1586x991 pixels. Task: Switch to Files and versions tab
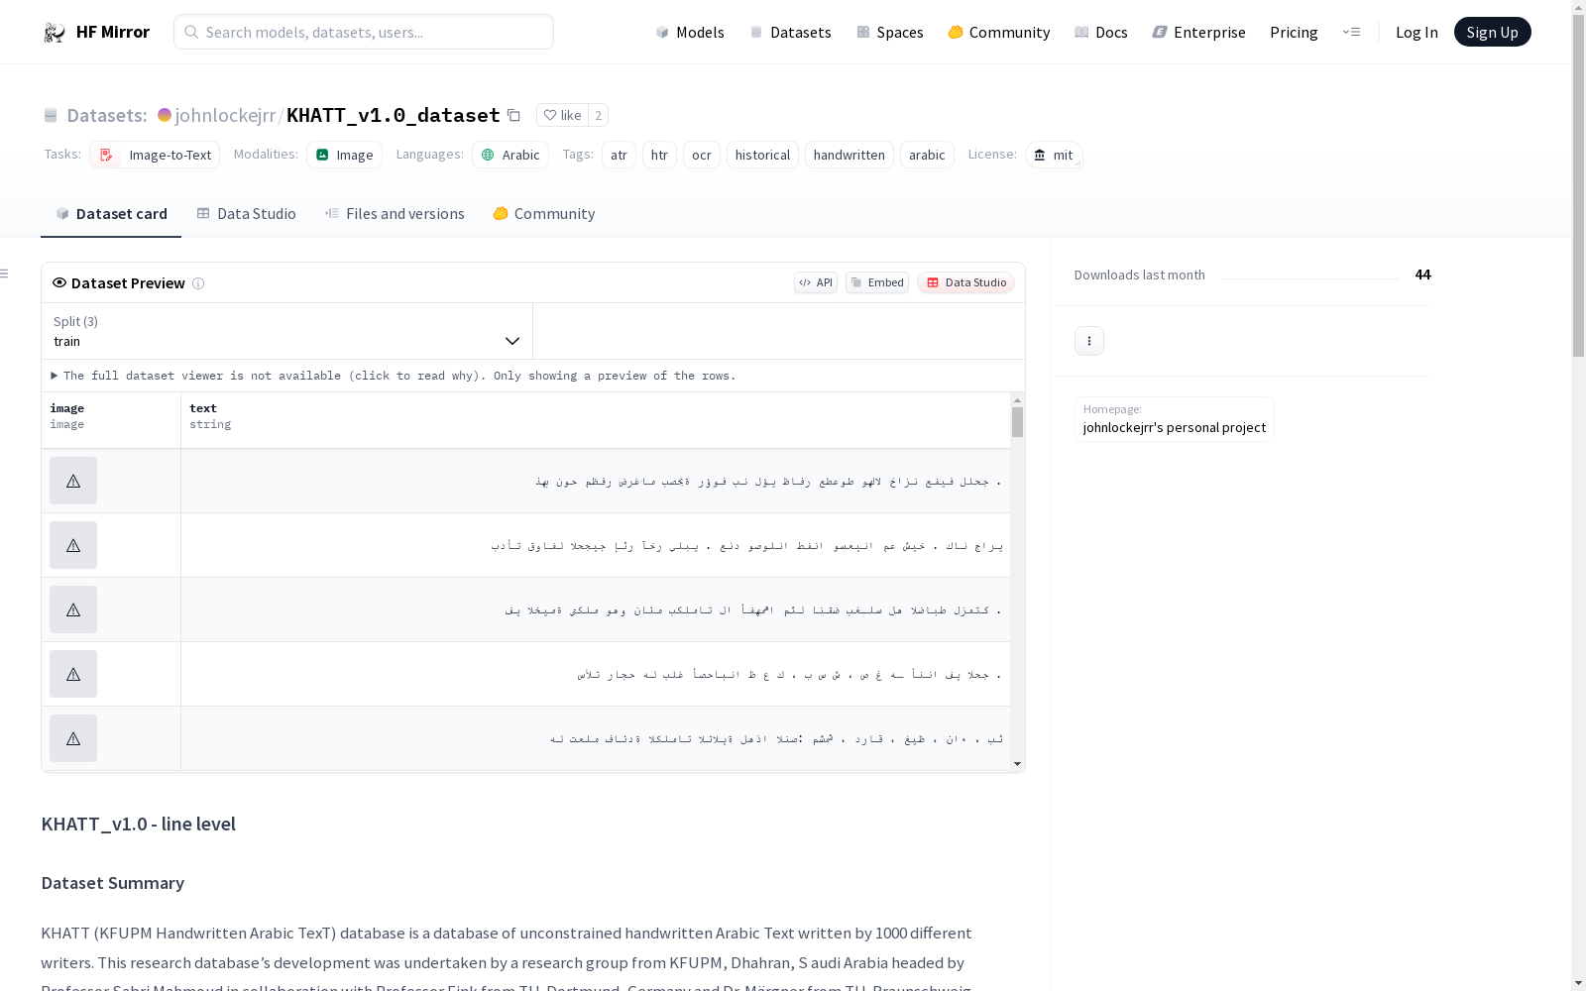pos(395,213)
